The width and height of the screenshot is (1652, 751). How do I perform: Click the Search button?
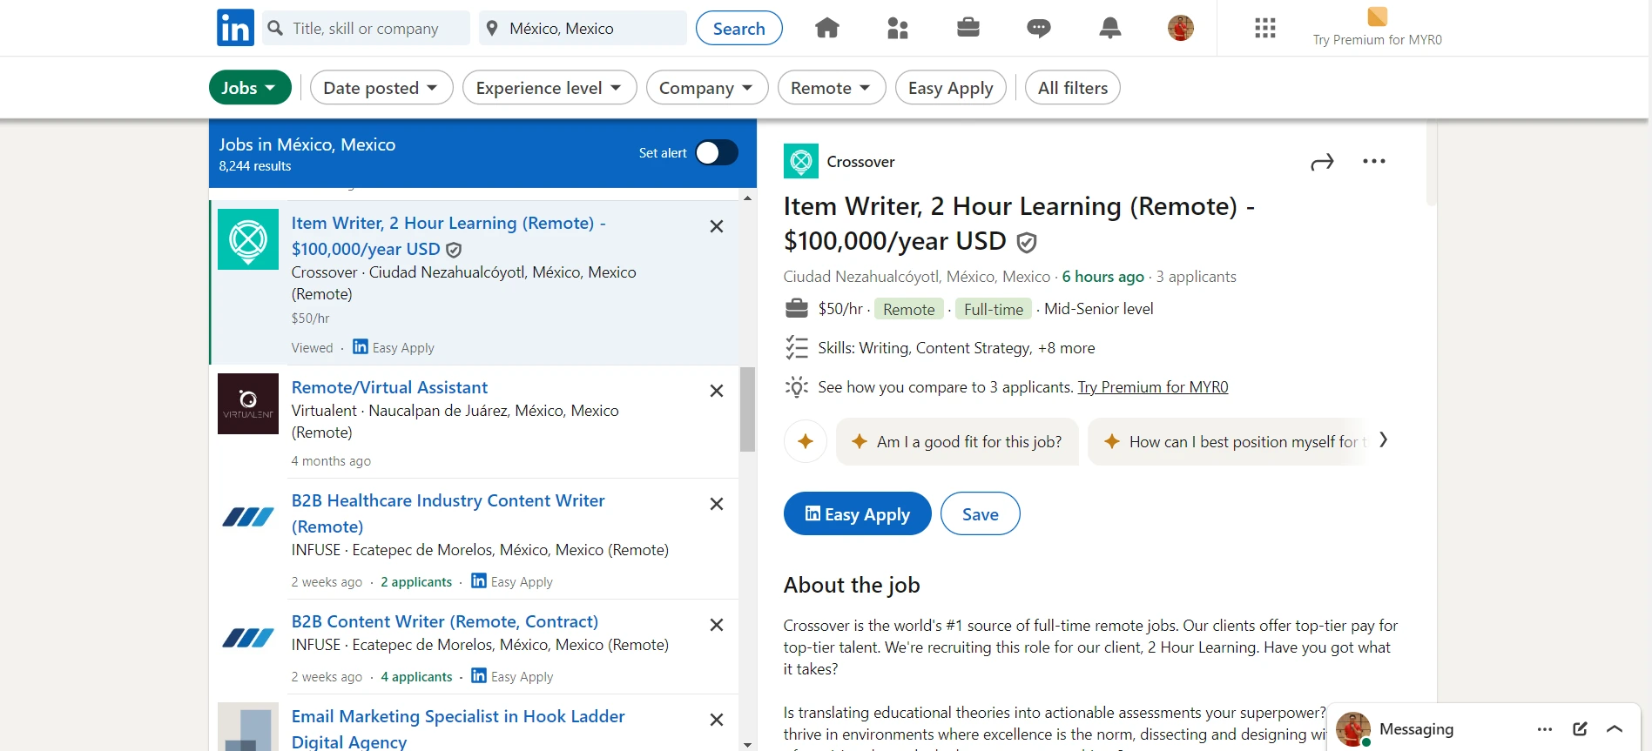click(738, 28)
